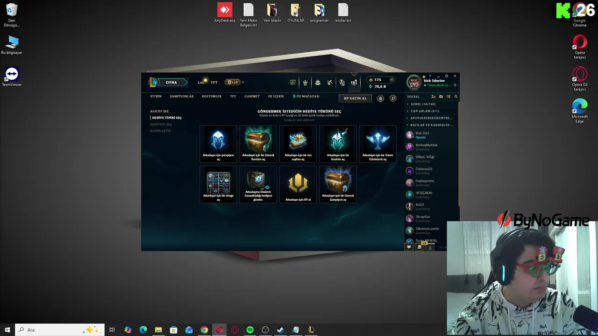The height and width of the screenshot is (336, 598).
Task: Choose the Gizemli Kostüm chest gift card
Action: pyautogui.click(x=258, y=144)
